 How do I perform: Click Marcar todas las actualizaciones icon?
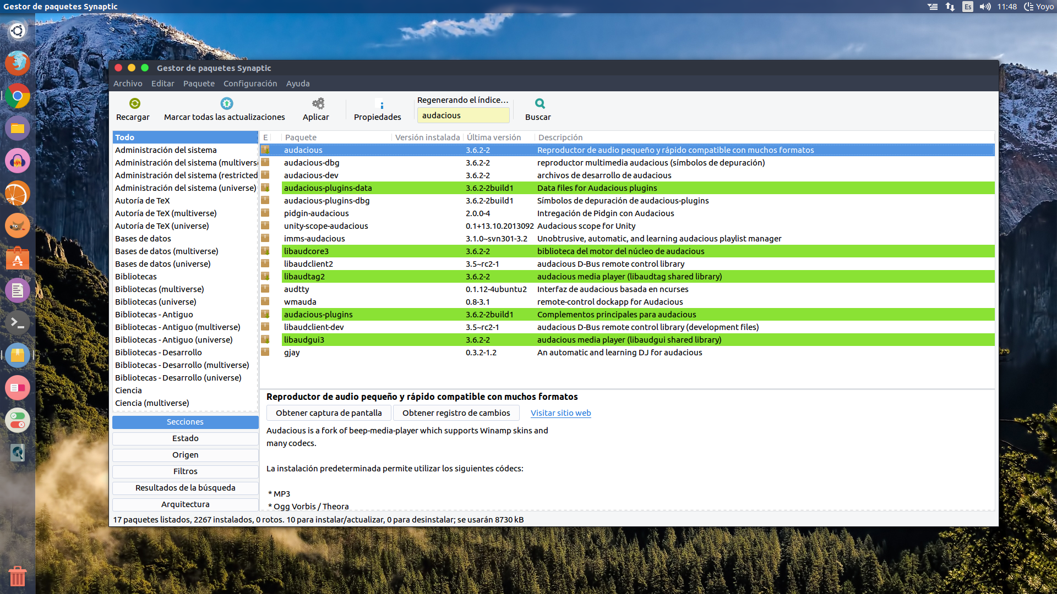pos(226,103)
